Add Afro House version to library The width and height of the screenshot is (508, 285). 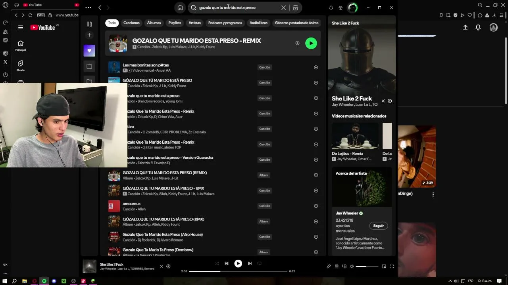316,237
